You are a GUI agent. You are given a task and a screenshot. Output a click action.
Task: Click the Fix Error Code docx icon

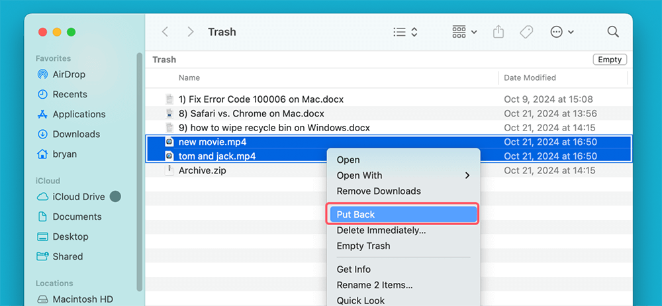(x=169, y=99)
